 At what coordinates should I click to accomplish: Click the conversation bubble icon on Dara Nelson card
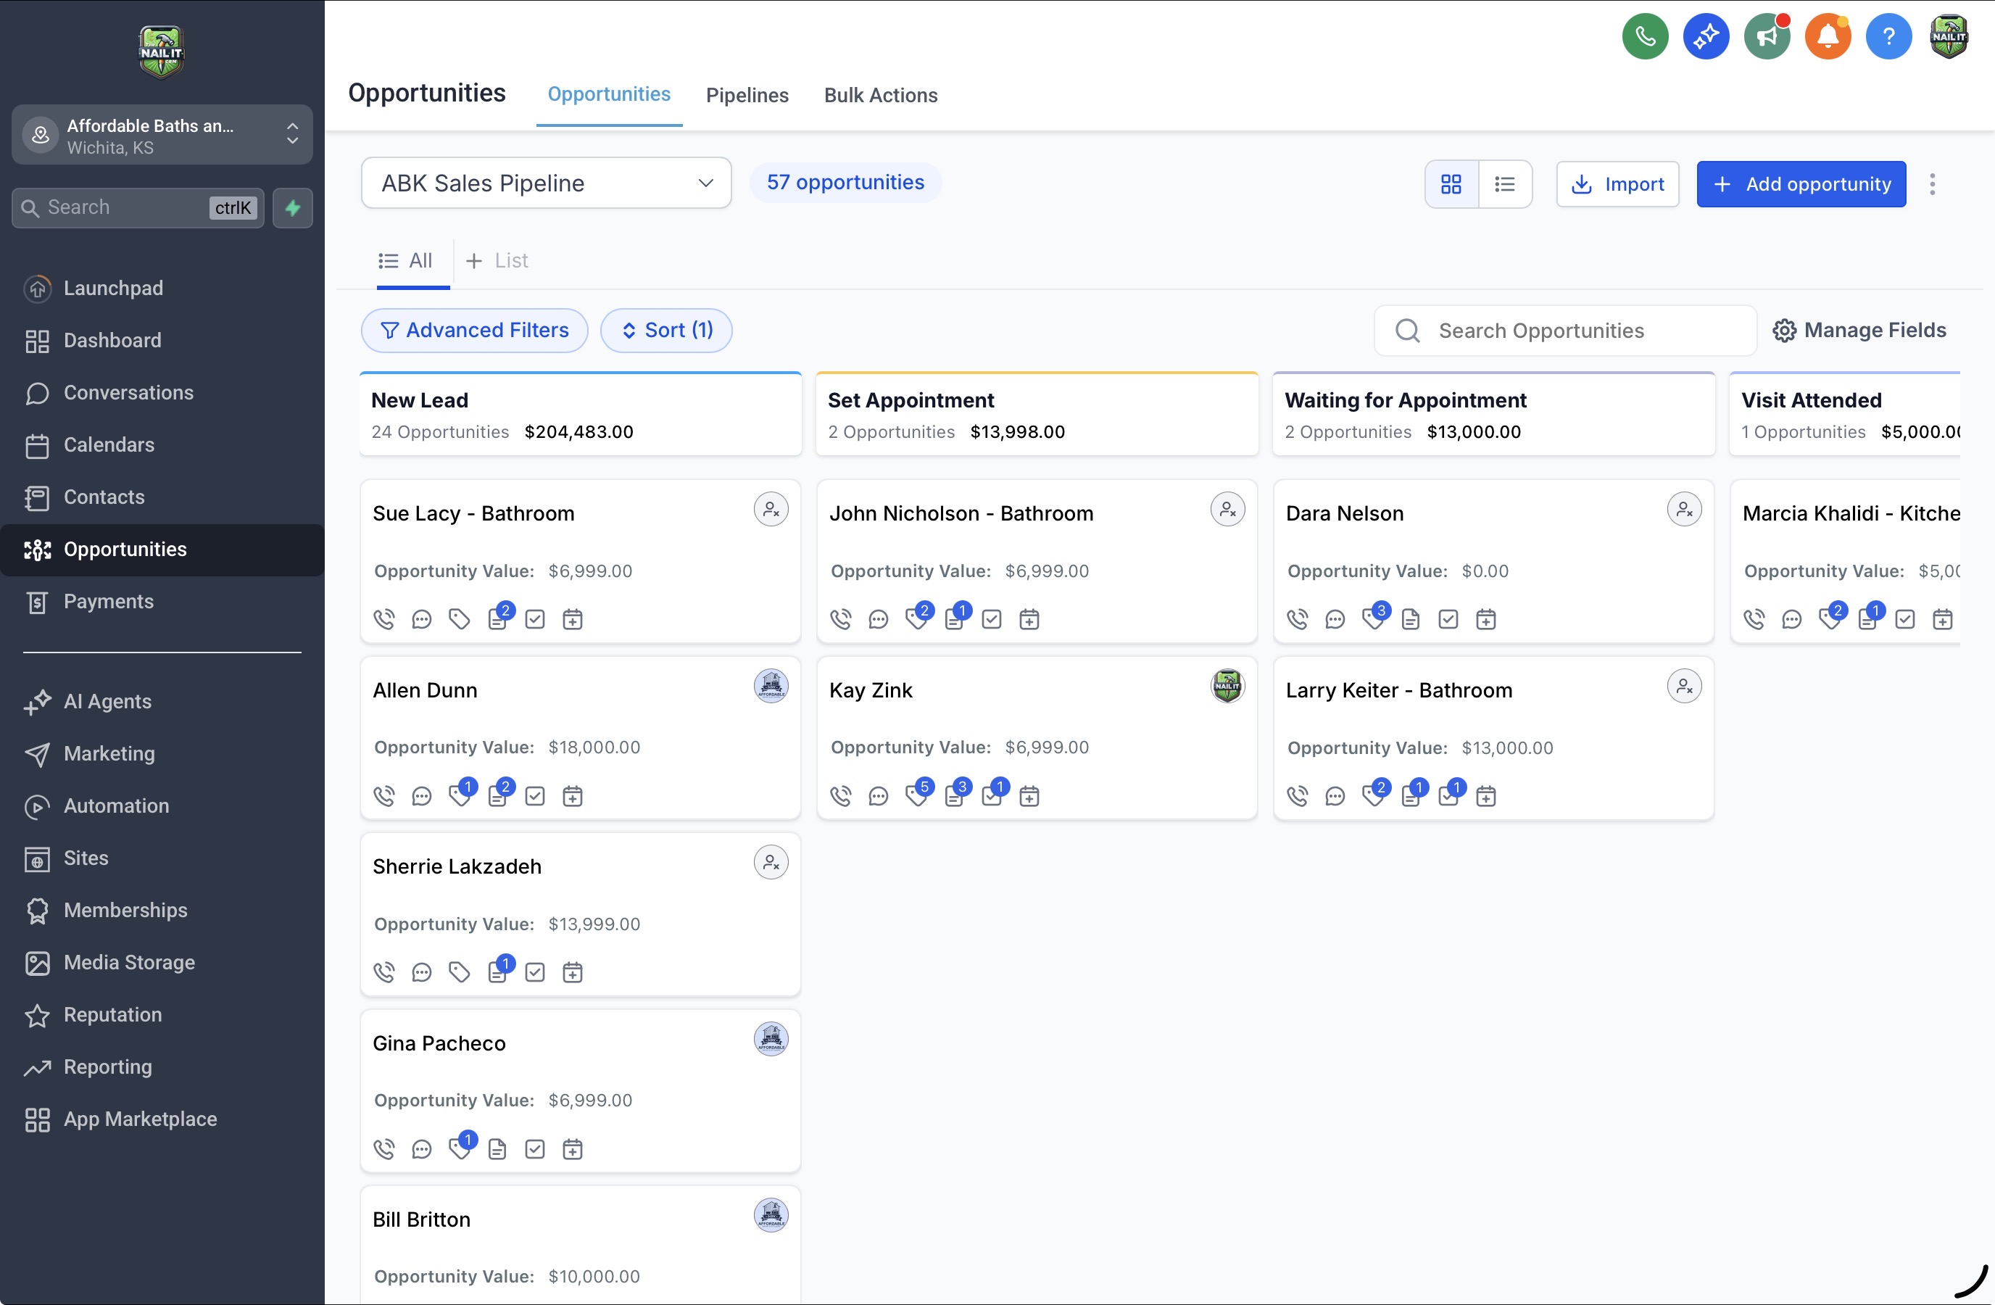coord(1335,619)
